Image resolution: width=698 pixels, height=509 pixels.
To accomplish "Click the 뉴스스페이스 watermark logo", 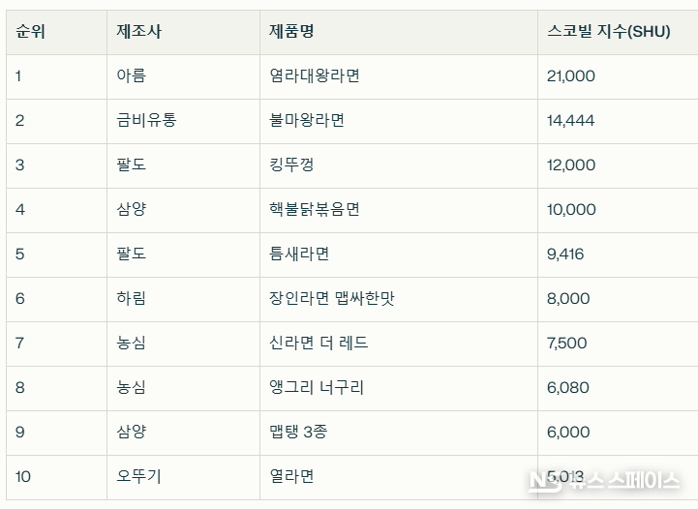I will pos(604,481).
